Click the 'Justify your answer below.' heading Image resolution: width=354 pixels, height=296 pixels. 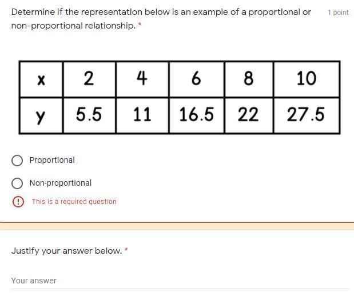click(x=66, y=251)
